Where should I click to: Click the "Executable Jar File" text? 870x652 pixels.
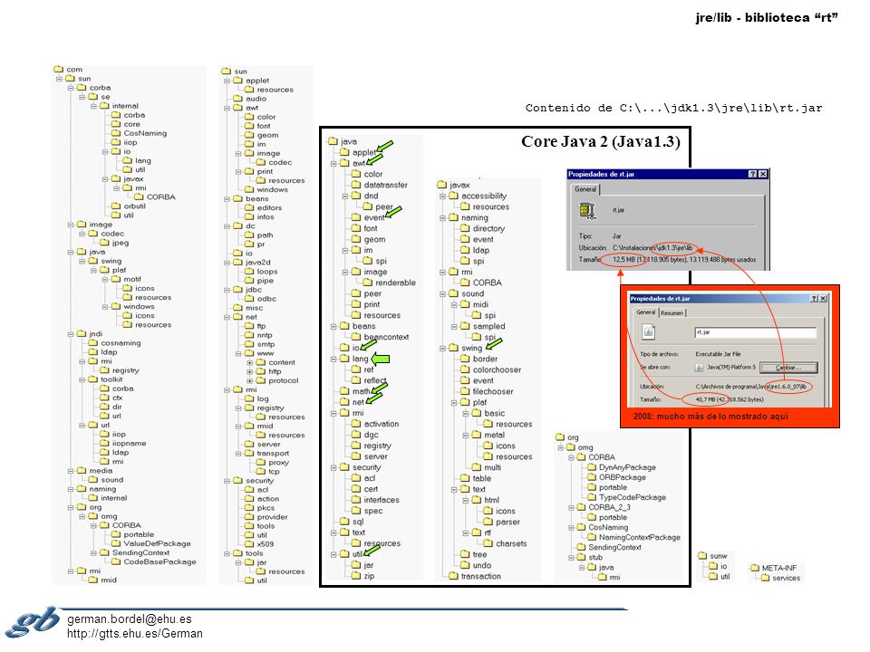click(718, 354)
